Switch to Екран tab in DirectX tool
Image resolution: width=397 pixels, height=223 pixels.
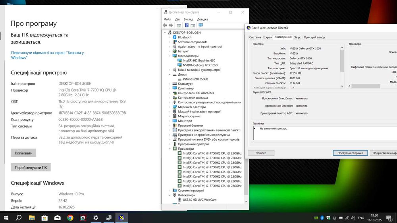click(268, 37)
